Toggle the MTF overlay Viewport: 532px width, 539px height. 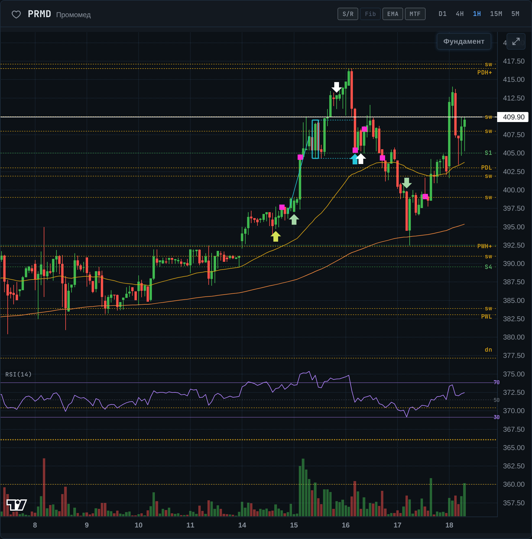click(415, 14)
